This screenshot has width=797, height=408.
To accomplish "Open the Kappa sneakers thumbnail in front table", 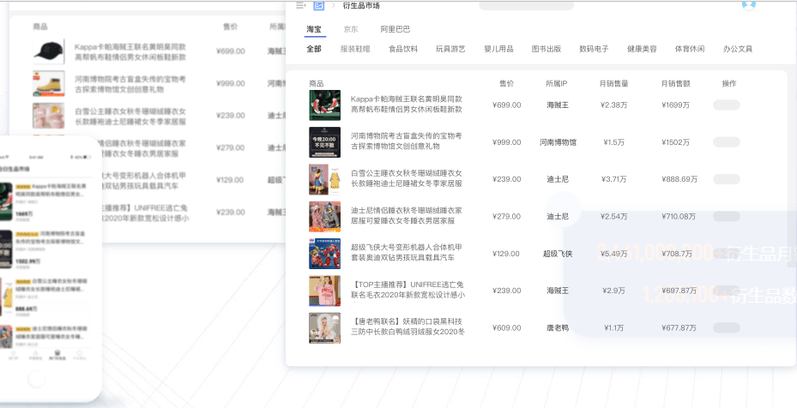I will tap(325, 105).
